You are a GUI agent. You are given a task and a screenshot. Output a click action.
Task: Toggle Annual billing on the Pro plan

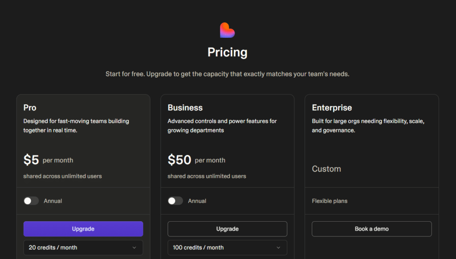31,201
